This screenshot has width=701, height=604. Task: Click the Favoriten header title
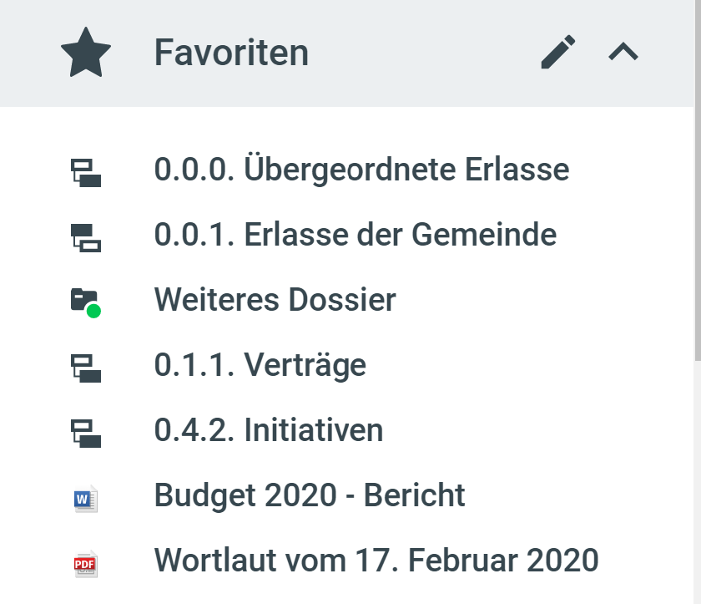tap(231, 53)
